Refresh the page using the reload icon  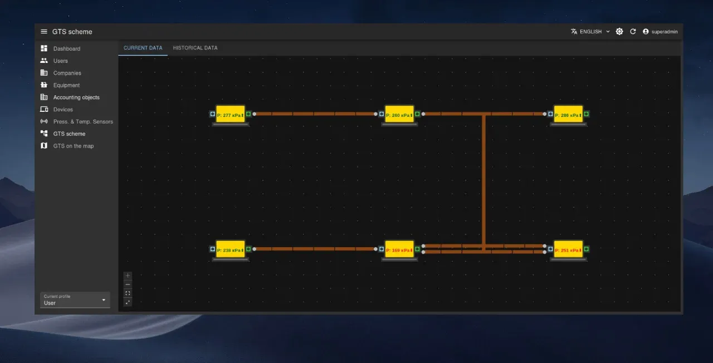pos(633,32)
